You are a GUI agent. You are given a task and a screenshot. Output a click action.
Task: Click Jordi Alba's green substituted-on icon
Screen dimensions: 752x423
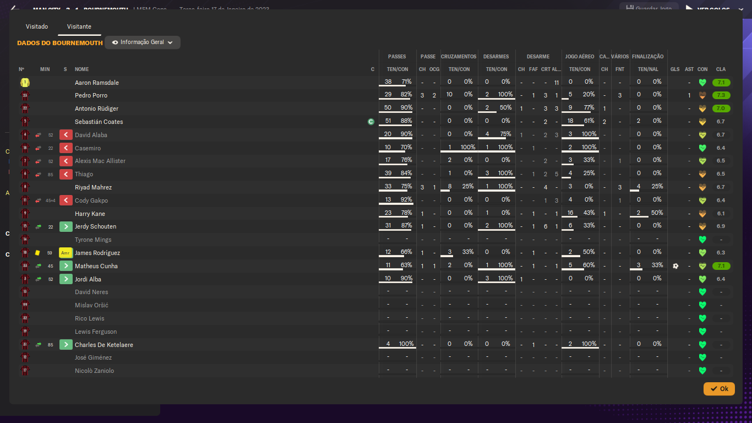coord(66,279)
